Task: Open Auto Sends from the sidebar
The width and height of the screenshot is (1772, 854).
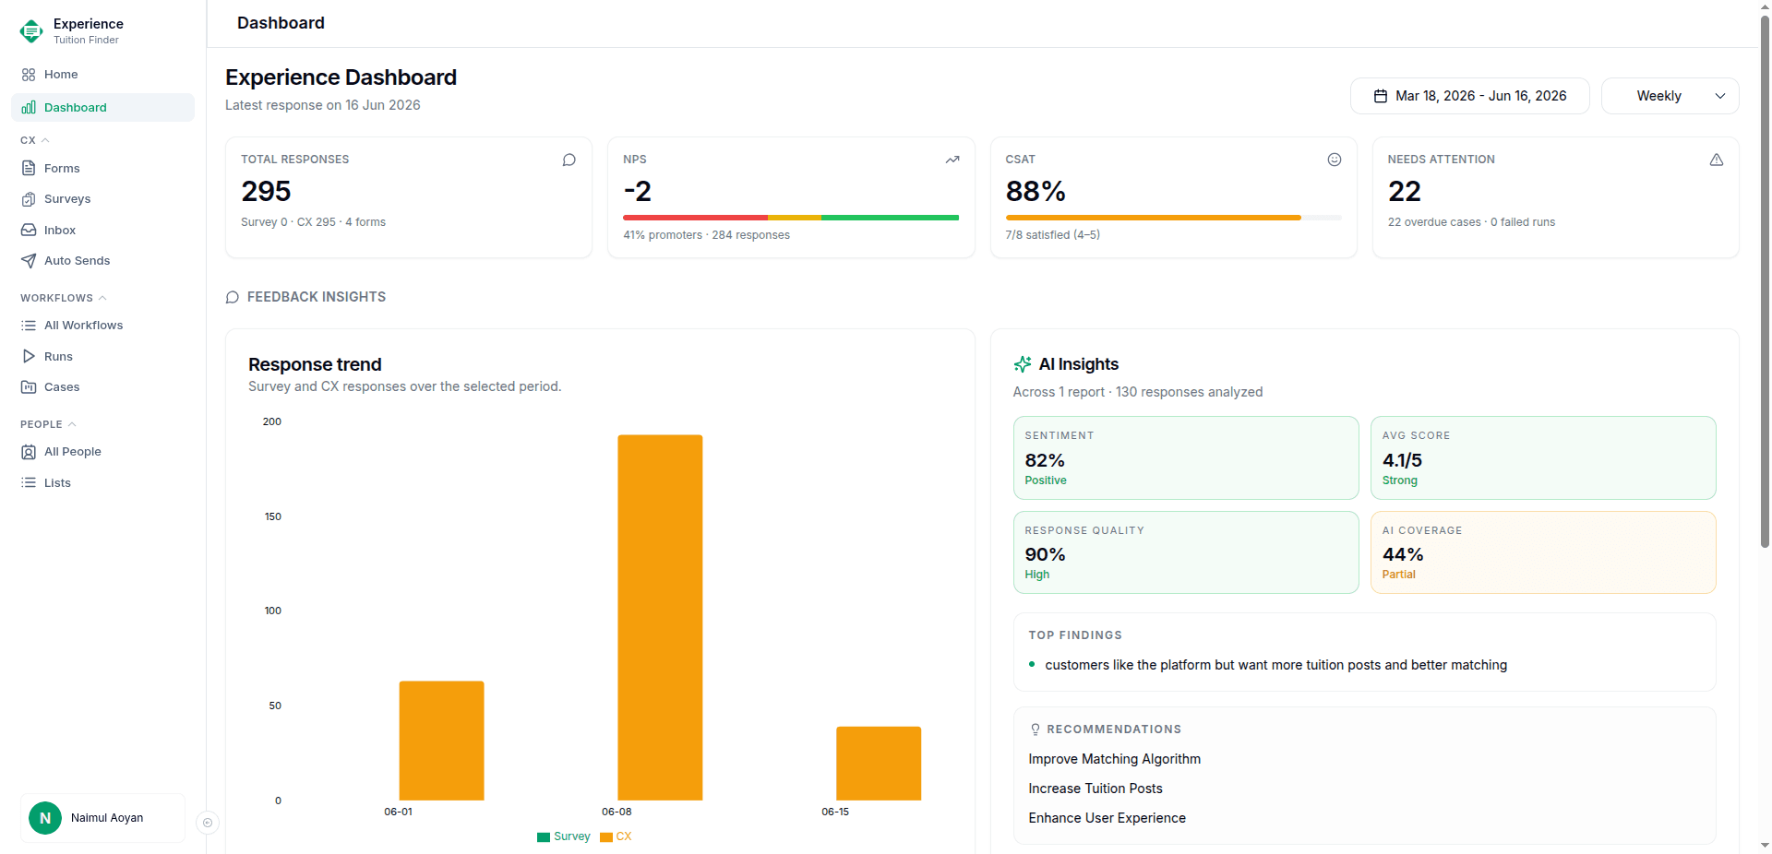Action: [x=102, y=261]
